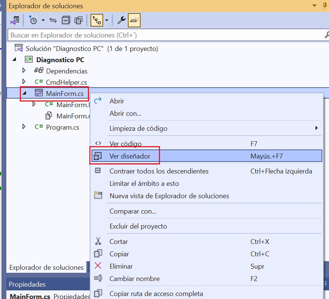Click the search magnifier icon
Viewport: 329px width, 299px height.
click(326, 35)
